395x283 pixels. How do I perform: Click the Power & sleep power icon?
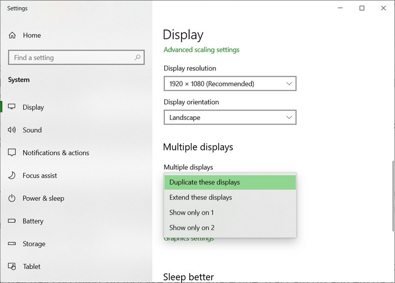pyautogui.click(x=12, y=198)
